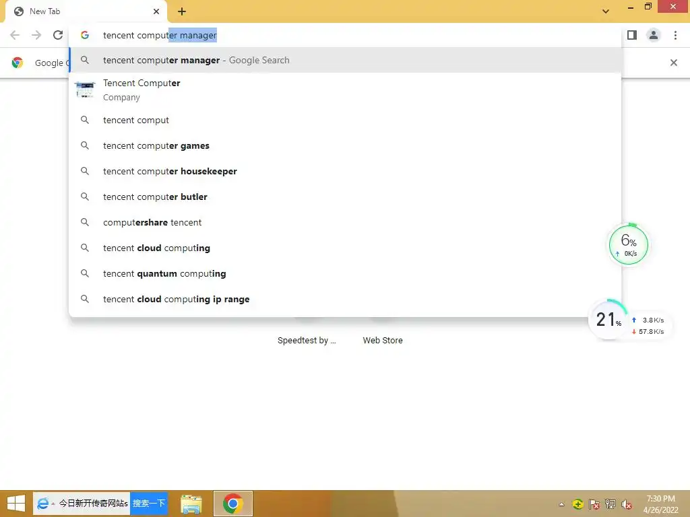Viewport: 690px width, 517px height.
Task: Open the Chrome profile avatar
Action: point(654,35)
